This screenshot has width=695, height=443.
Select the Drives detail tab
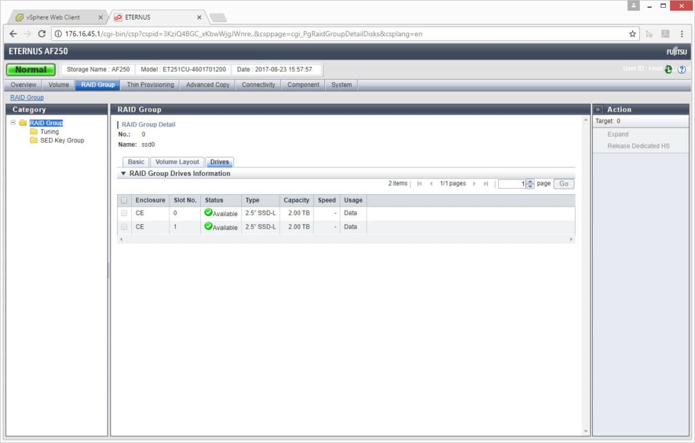[220, 162]
